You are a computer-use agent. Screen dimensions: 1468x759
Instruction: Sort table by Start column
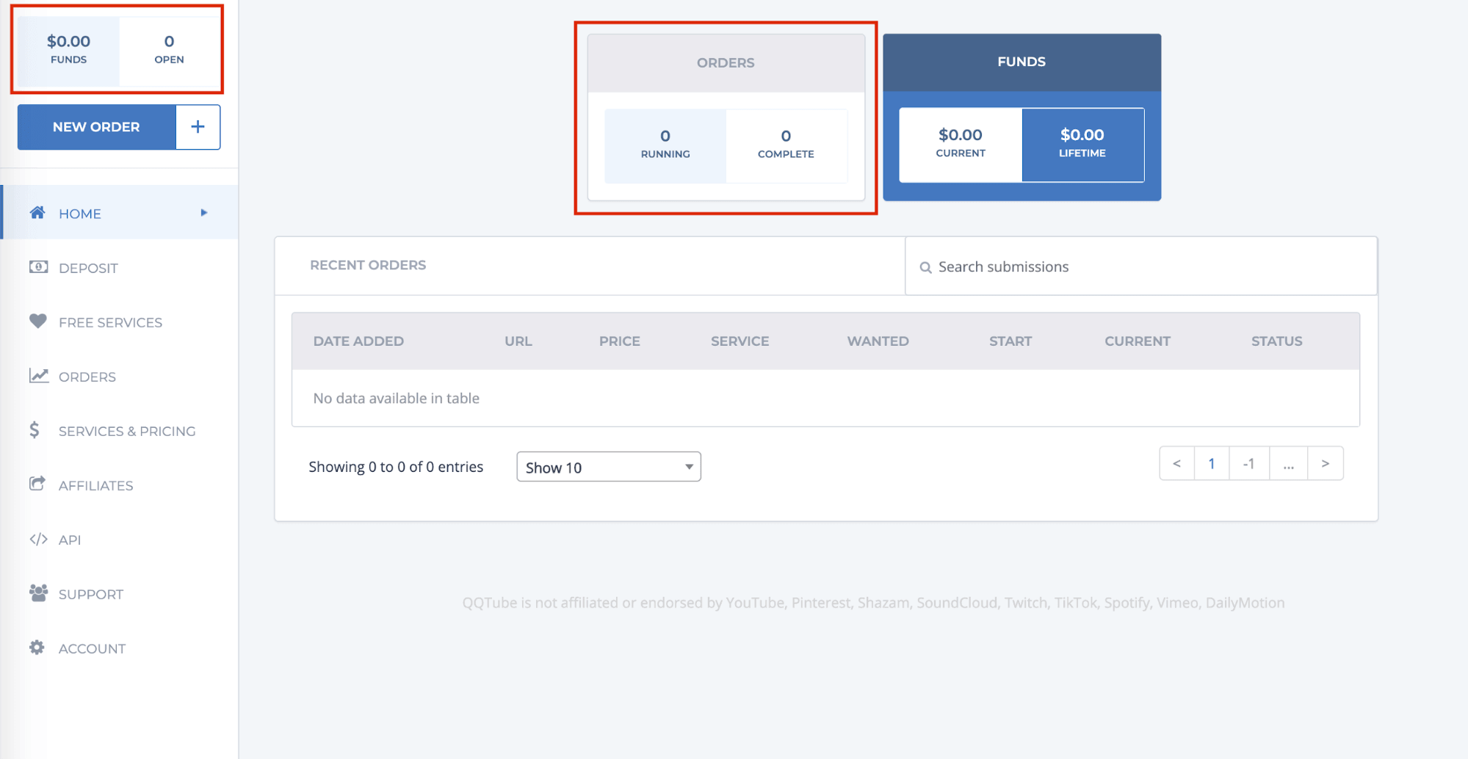1010,341
